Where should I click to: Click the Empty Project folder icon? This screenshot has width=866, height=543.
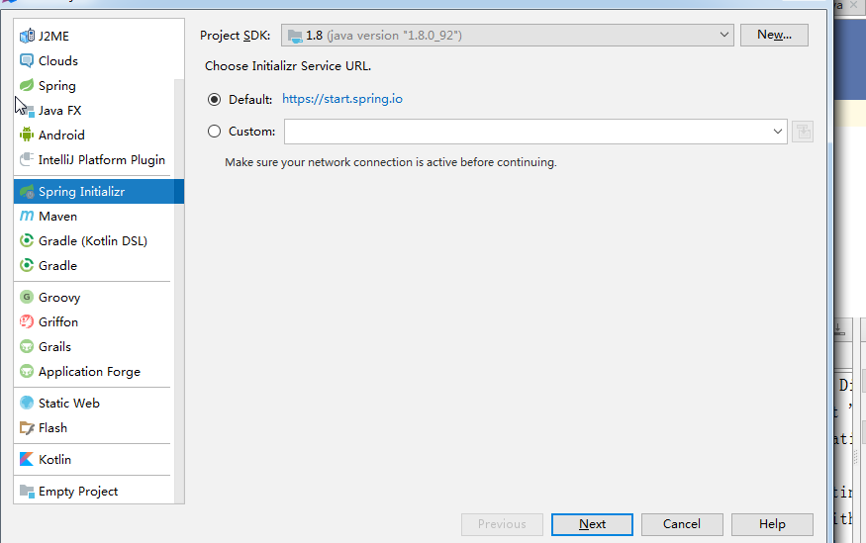(27, 491)
